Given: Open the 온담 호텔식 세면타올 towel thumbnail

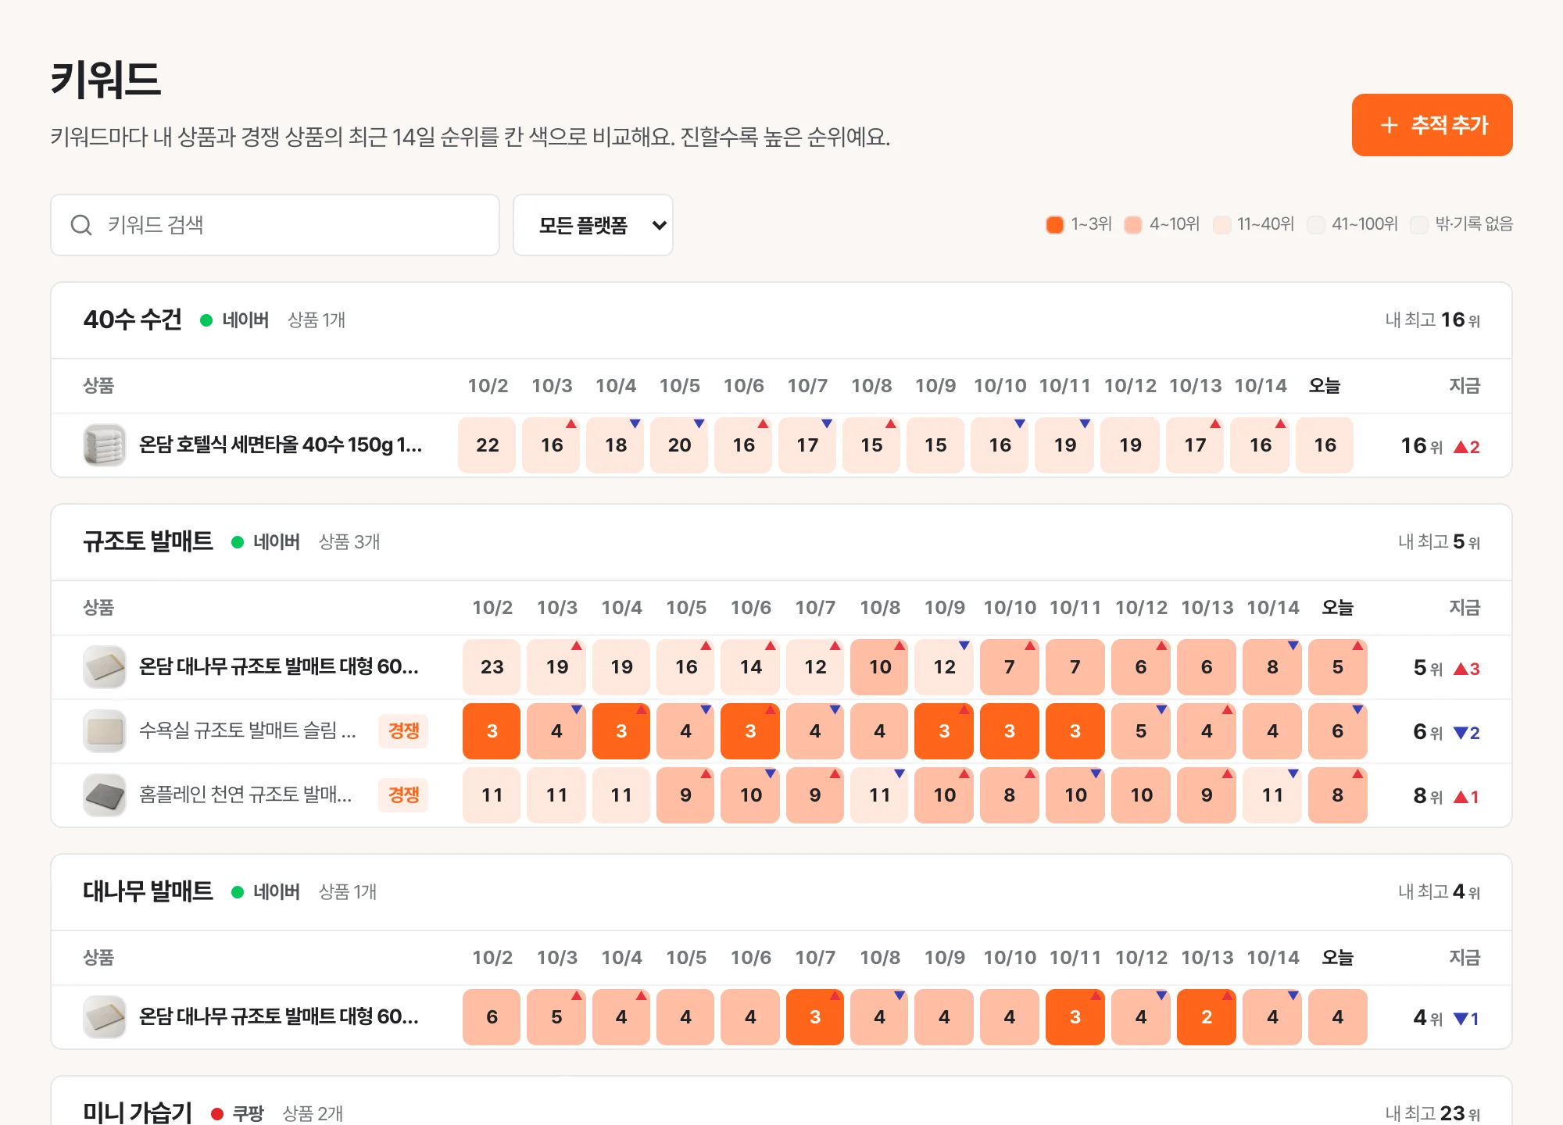Looking at the screenshot, I should (x=105, y=445).
